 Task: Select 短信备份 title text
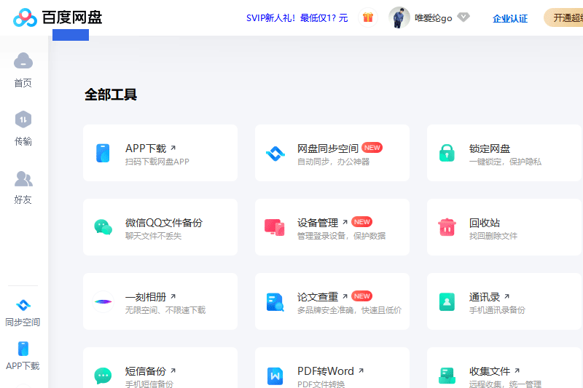tap(146, 371)
